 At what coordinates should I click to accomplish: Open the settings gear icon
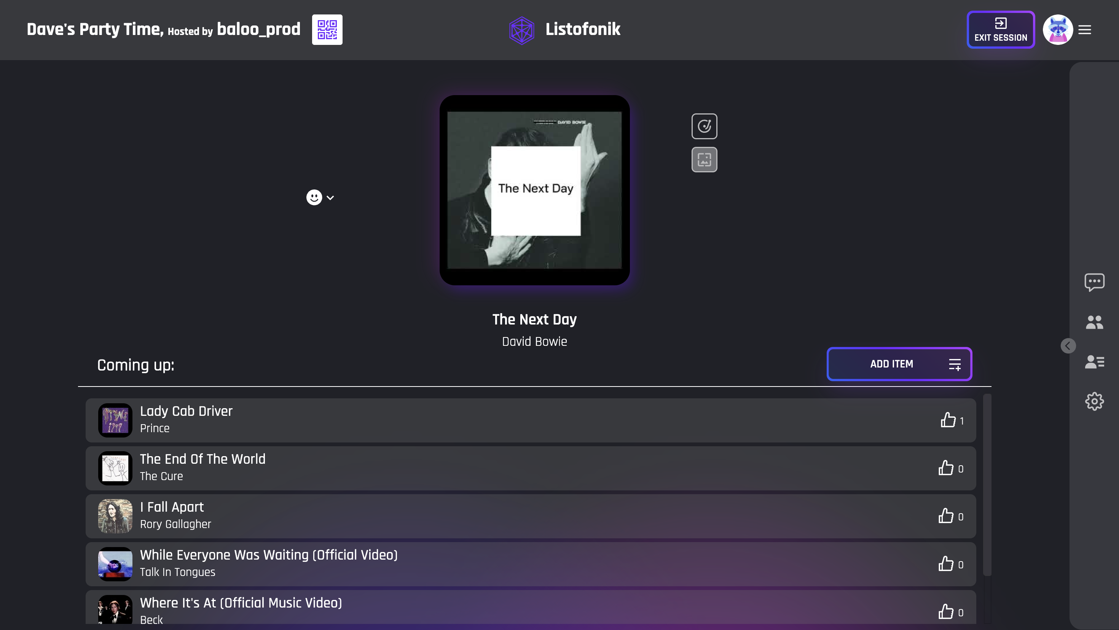pos(1094,401)
